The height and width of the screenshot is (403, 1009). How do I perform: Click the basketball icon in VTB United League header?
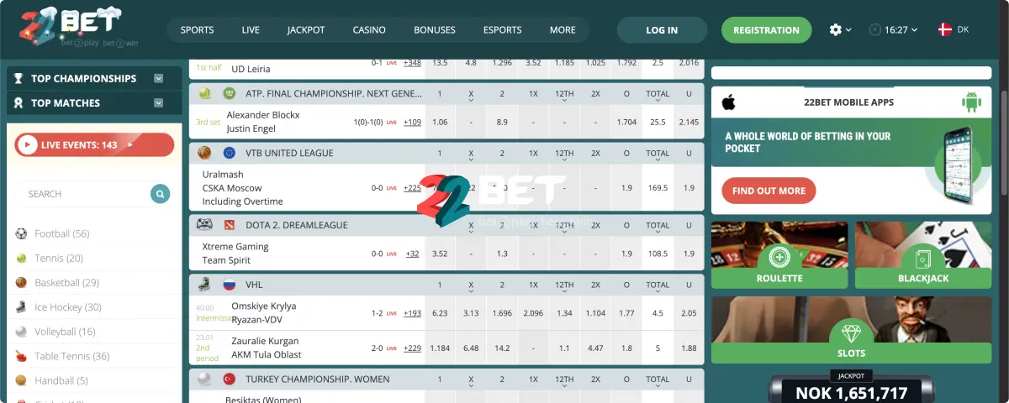click(x=204, y=153)
